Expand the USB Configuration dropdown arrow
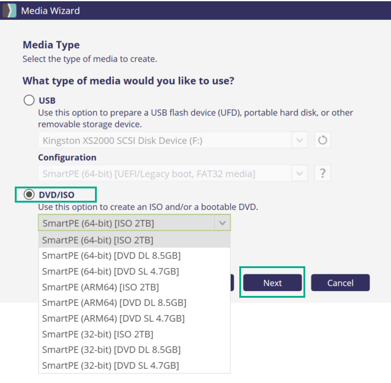 pyautogui.click(x=300, y=174)
